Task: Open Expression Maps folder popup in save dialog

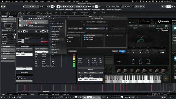Action: coord(96,29)
